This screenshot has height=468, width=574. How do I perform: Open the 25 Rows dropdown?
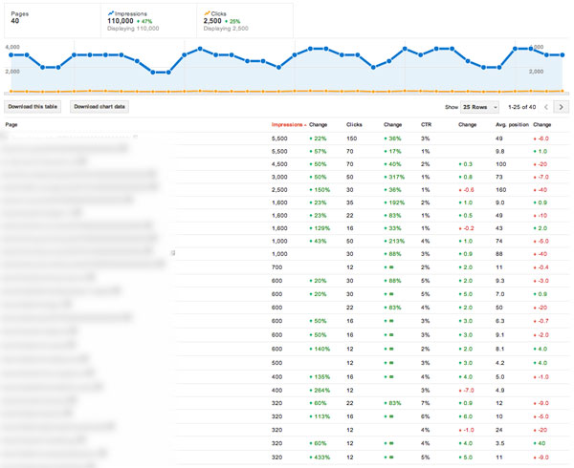[x=479, y=107]
